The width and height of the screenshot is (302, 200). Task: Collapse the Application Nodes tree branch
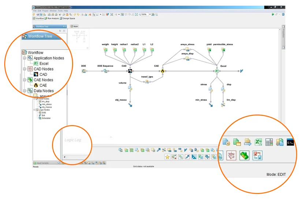25,58
